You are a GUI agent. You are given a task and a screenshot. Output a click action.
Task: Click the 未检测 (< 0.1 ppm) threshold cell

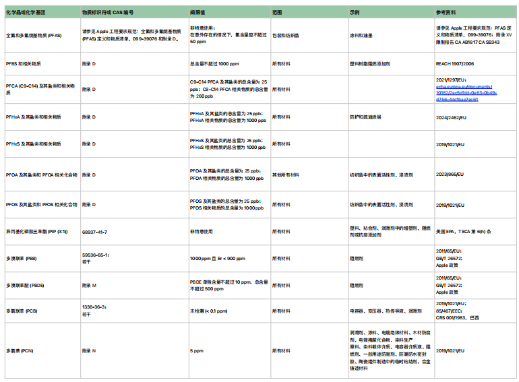coord(209,311)
